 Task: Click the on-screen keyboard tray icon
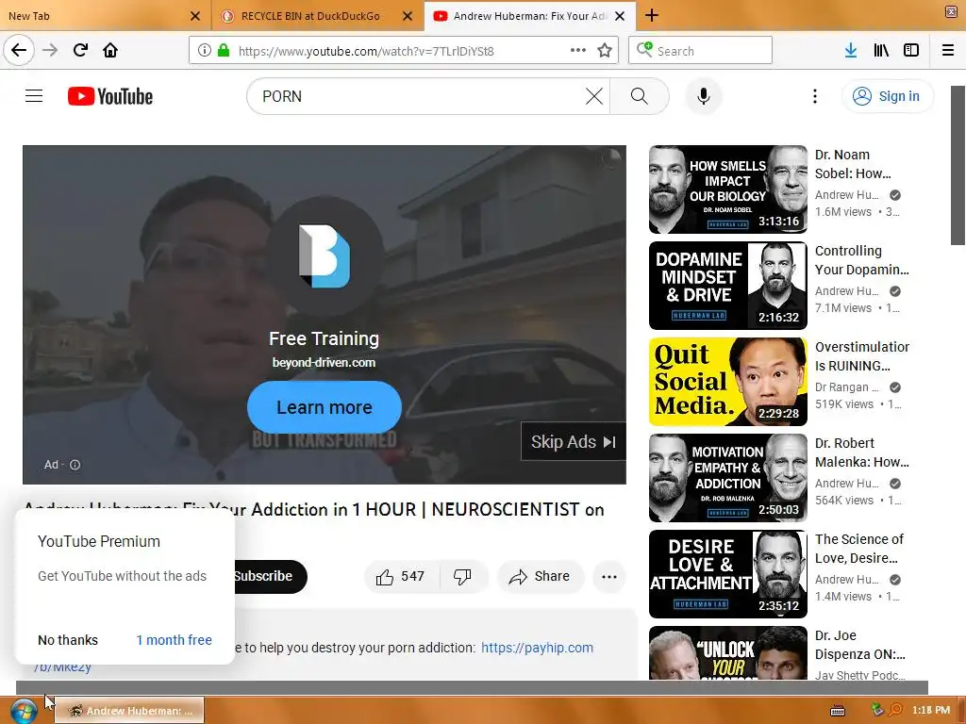(x=838, y=711)
